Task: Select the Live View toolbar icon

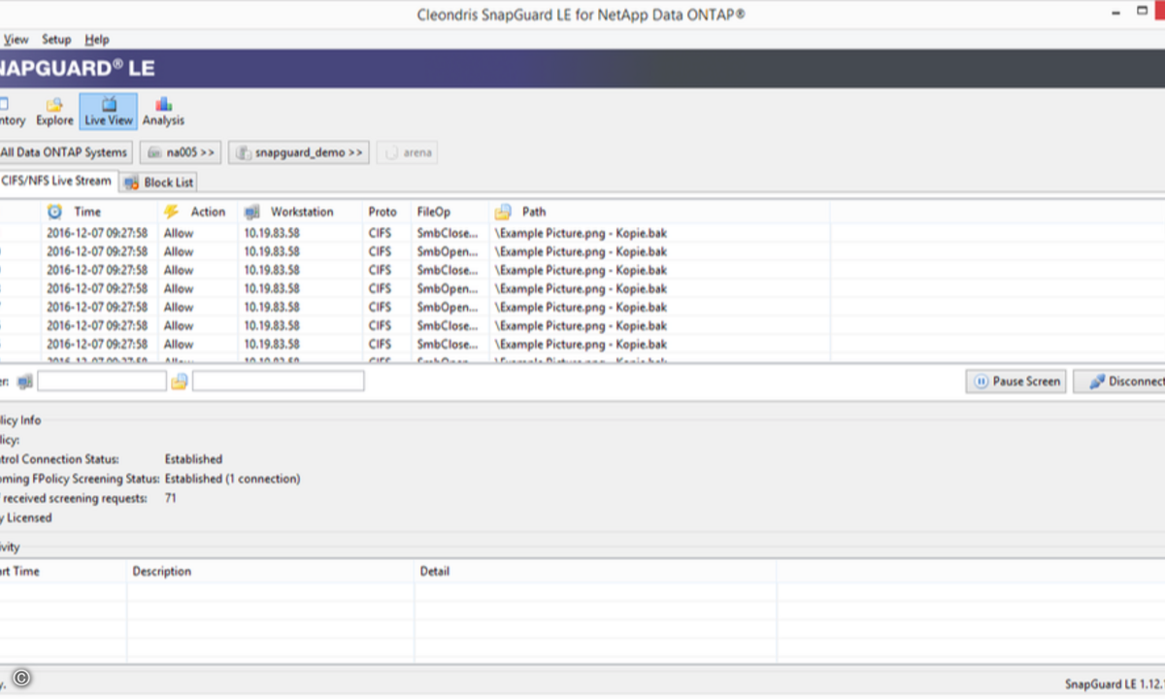Action: pyautogui.click(x=109, y=112)
